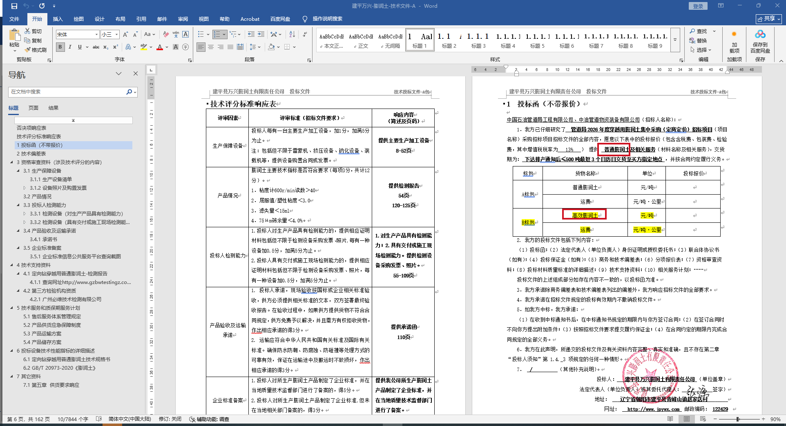Toggle bold formatting button
786x426 pixels.
(60, 47)
